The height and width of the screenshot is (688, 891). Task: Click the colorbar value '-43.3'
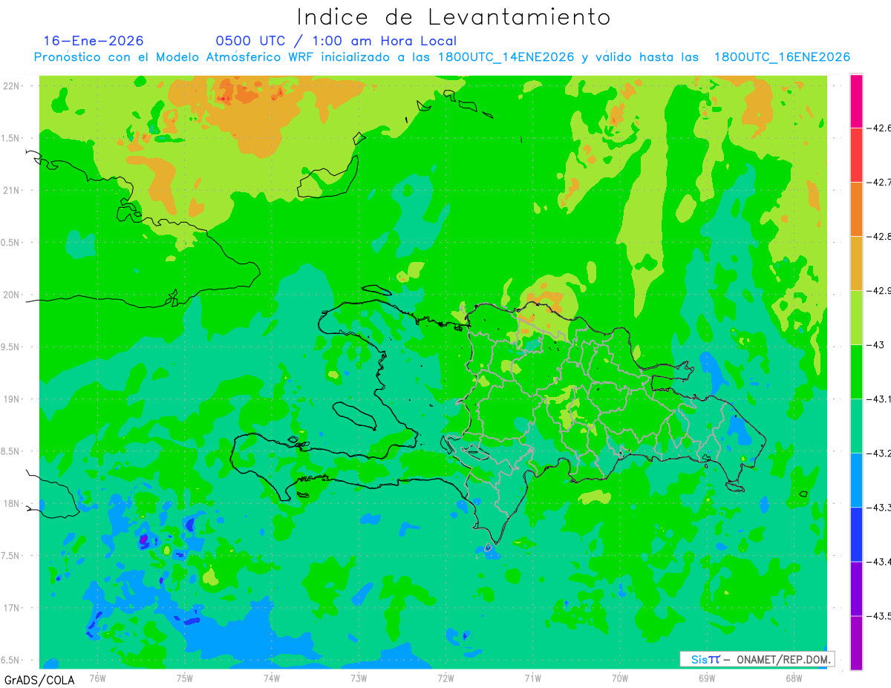tap(879, 508)
